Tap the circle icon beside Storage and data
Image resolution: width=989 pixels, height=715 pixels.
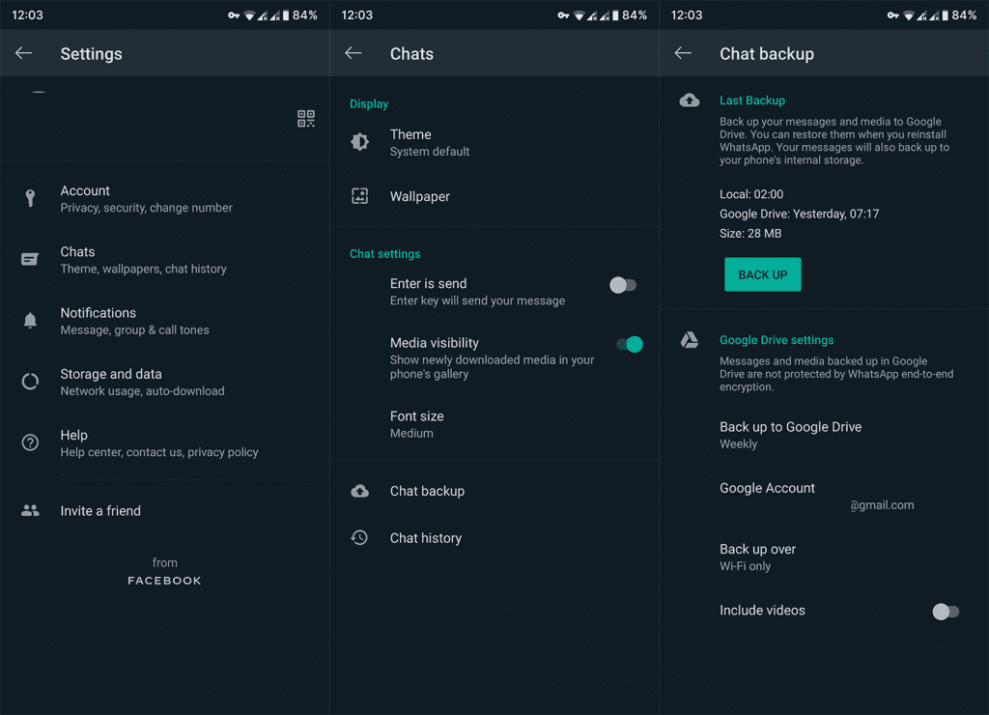[x=30, y=381]
